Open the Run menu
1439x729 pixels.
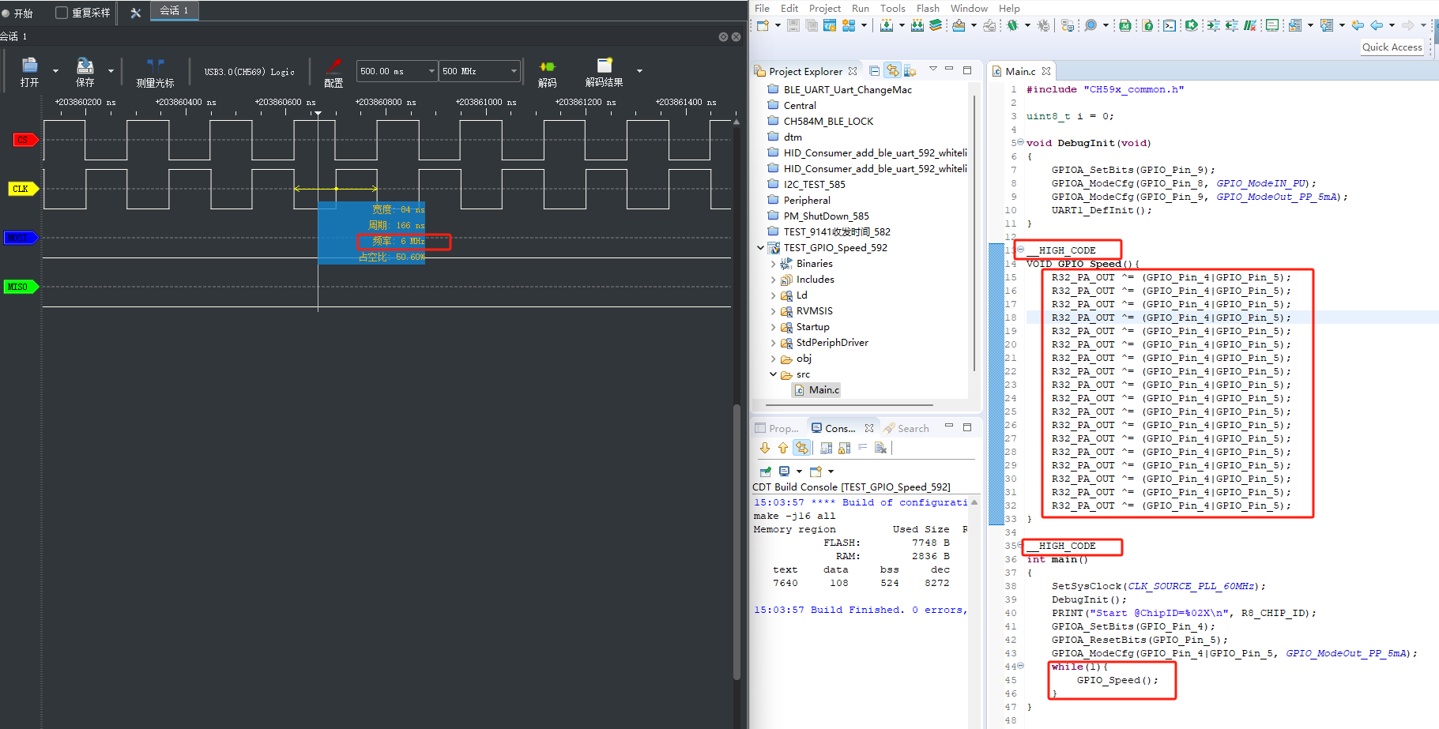click(x=861, y=9)
